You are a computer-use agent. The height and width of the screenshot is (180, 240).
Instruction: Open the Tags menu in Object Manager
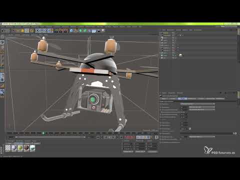pyautogui.click(x=190, y=30)
